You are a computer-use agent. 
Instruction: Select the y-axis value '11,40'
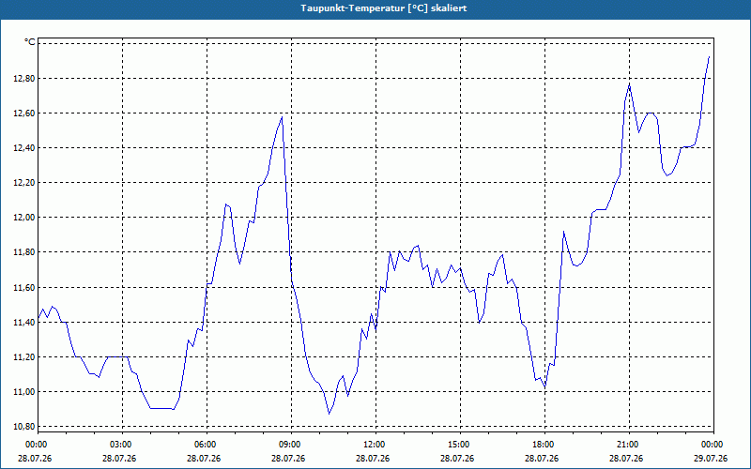click(24, 323)
